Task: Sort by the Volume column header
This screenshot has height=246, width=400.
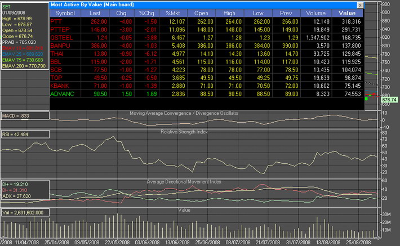Action: (x=316, y=14)
